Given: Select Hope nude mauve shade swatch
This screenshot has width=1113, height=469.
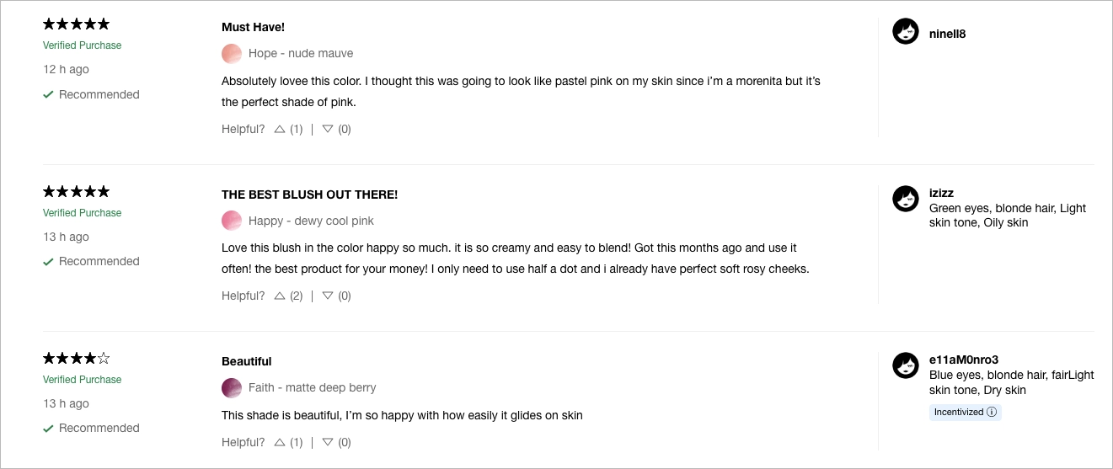Looking at the screenshot, I should point(232,54).
